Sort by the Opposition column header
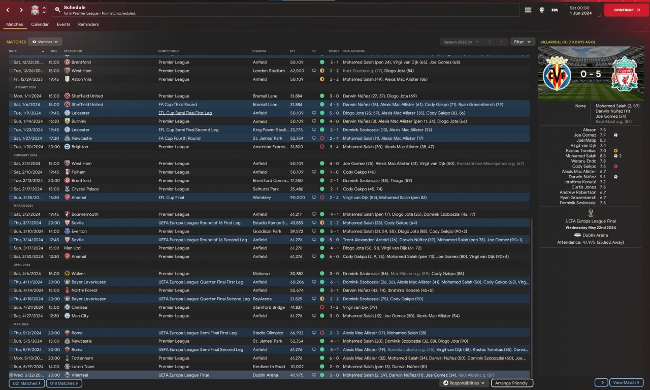Image resolution: width=650 pixels, height=390 pixels. click(x=73, y=51)
